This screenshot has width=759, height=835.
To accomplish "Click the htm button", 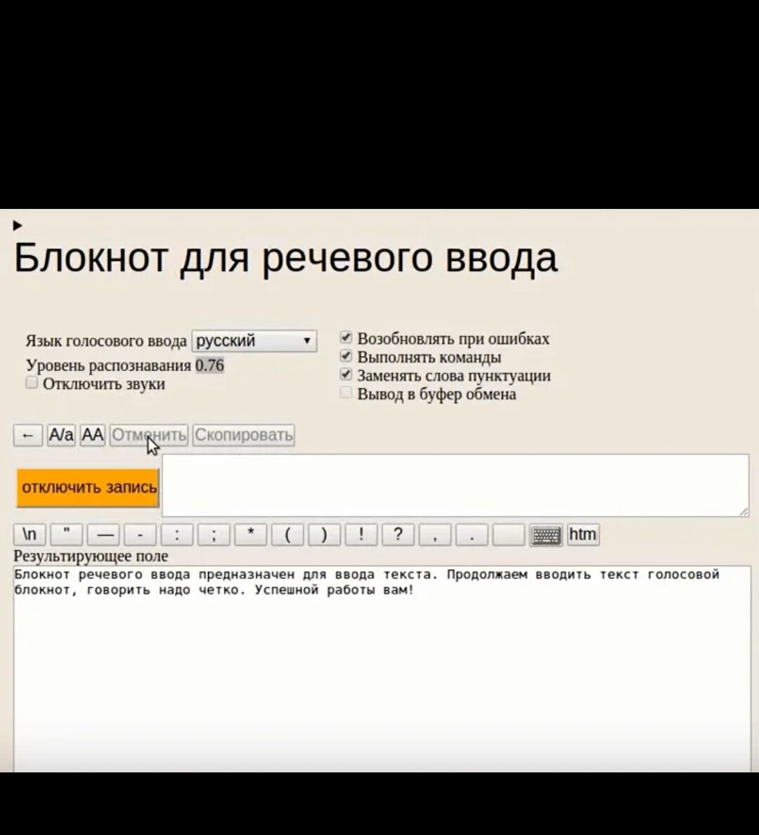I will (583, 535).
